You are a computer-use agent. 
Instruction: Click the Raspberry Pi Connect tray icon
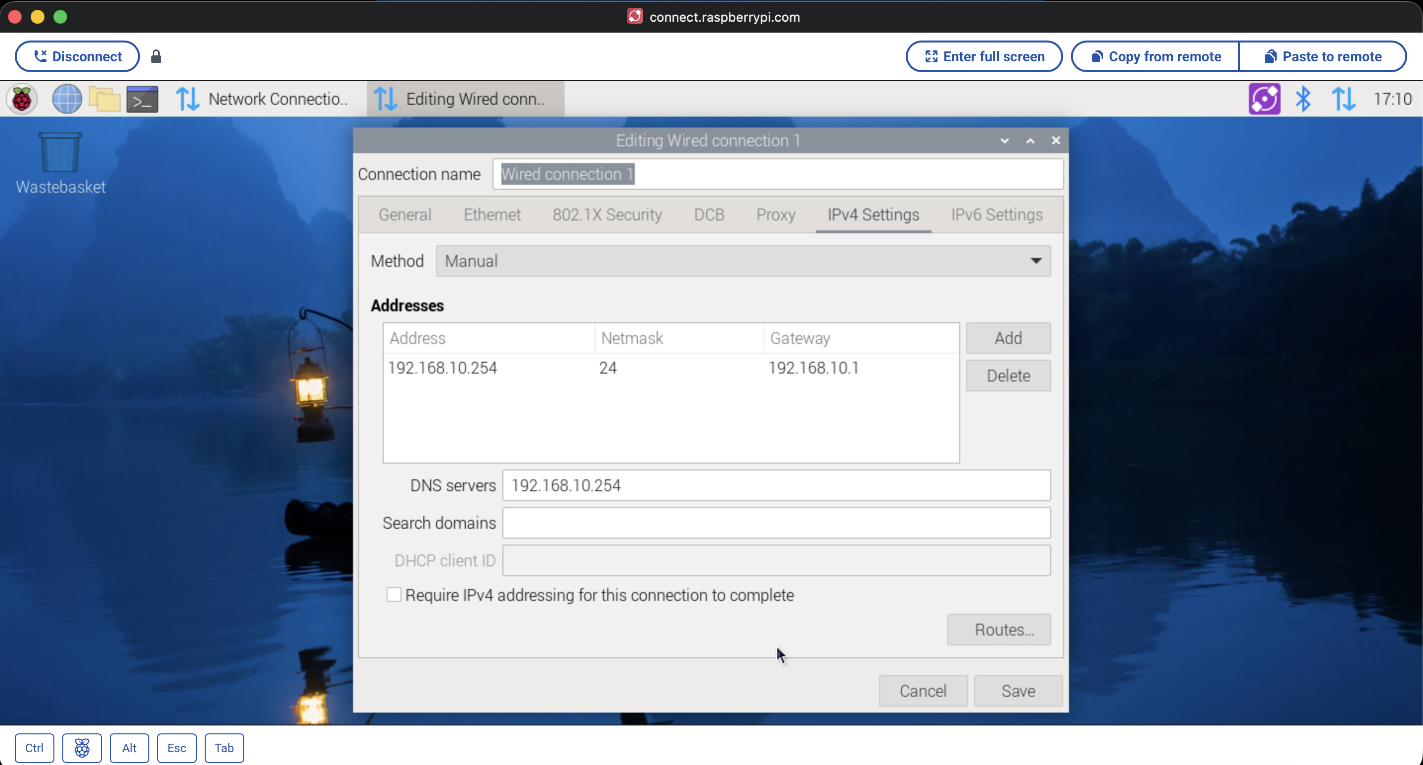tap(1264, 99)
